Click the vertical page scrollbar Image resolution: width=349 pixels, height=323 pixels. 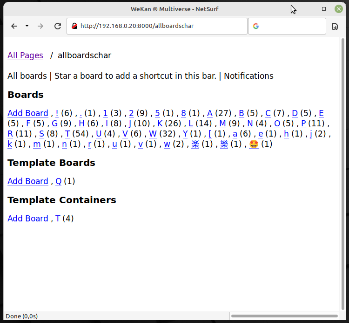343,174
